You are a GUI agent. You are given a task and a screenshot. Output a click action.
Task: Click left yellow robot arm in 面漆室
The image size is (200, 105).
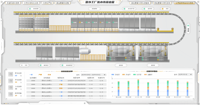[x=109, y=51]
